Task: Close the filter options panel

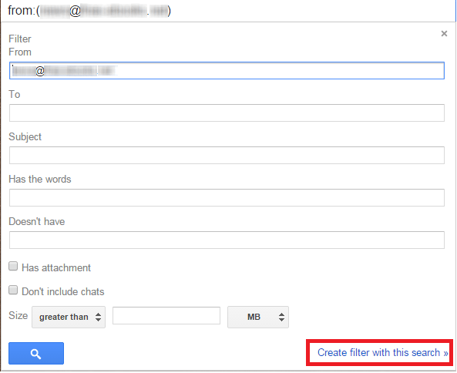Action: 444,33
